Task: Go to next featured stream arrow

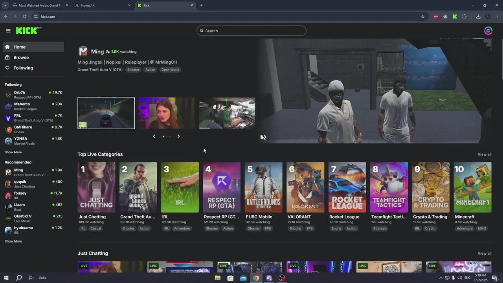Action: [178, 136]
